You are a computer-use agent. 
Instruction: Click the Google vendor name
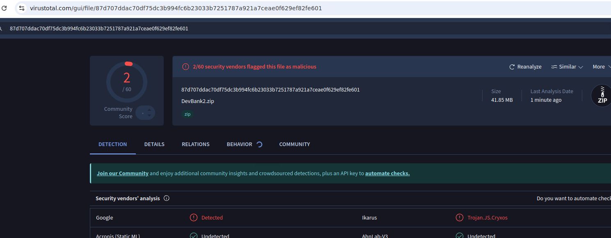104,217
